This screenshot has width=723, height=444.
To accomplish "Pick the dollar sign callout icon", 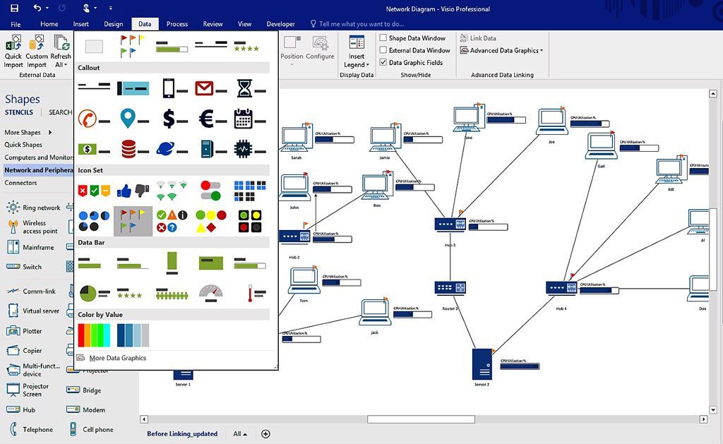I will click(172, 119).
